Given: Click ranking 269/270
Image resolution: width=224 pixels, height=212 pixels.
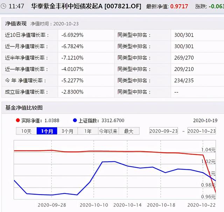Looking at the screenshot, I should point(184,58).
